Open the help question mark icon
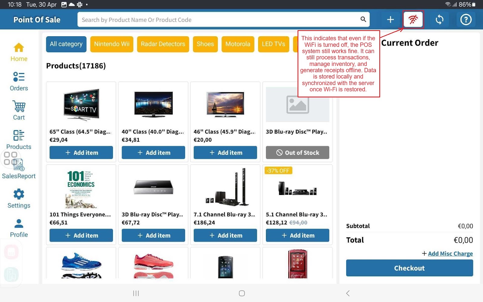 pyautogui.click(x=465, y=20)
